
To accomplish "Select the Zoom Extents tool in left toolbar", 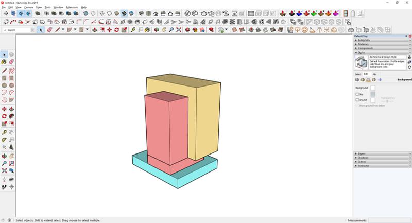I will click(x=4, y=171).
